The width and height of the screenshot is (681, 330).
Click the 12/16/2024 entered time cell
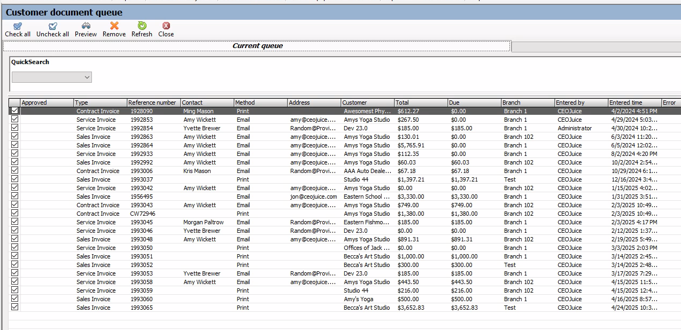point(635,179)
